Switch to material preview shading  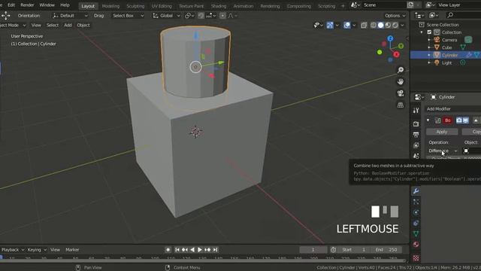coord(388,25)
